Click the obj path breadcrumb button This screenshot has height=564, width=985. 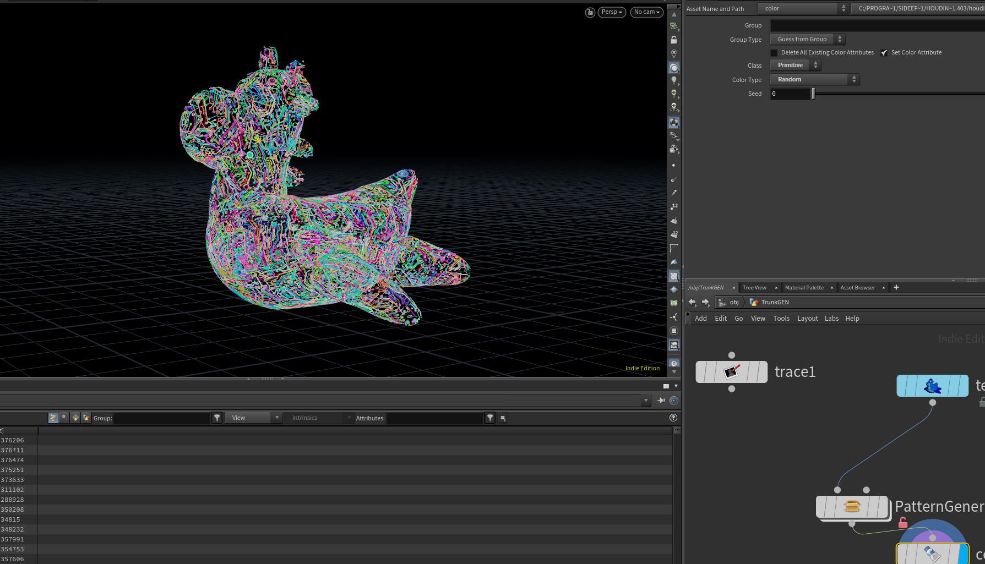(x=729, y=302)
